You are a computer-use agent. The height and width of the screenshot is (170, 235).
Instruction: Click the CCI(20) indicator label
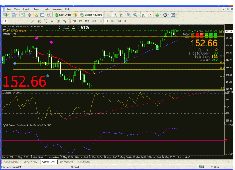[x=11, y=93]
